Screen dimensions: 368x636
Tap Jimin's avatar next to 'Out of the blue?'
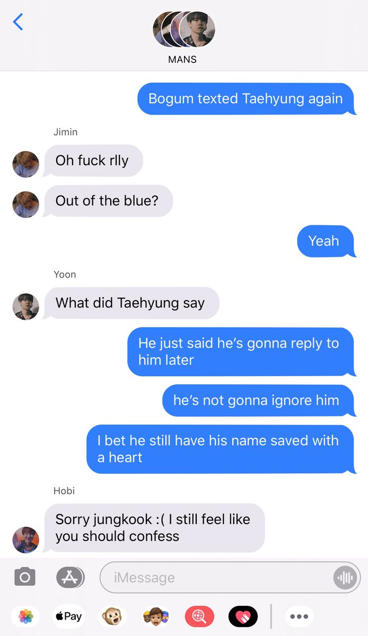pos(26,205)
